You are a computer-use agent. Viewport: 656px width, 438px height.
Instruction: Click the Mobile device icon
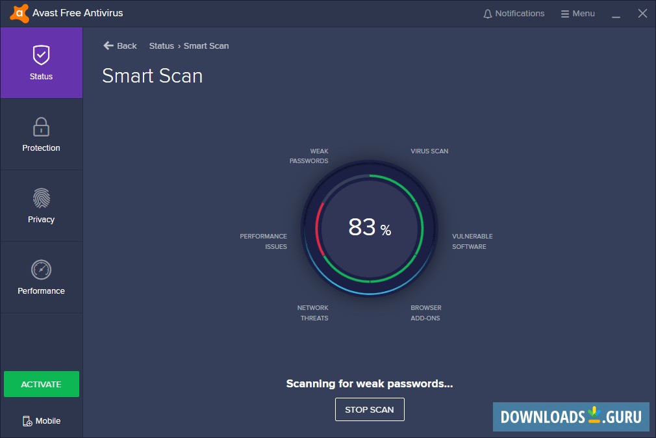click(x=27, y=421)
